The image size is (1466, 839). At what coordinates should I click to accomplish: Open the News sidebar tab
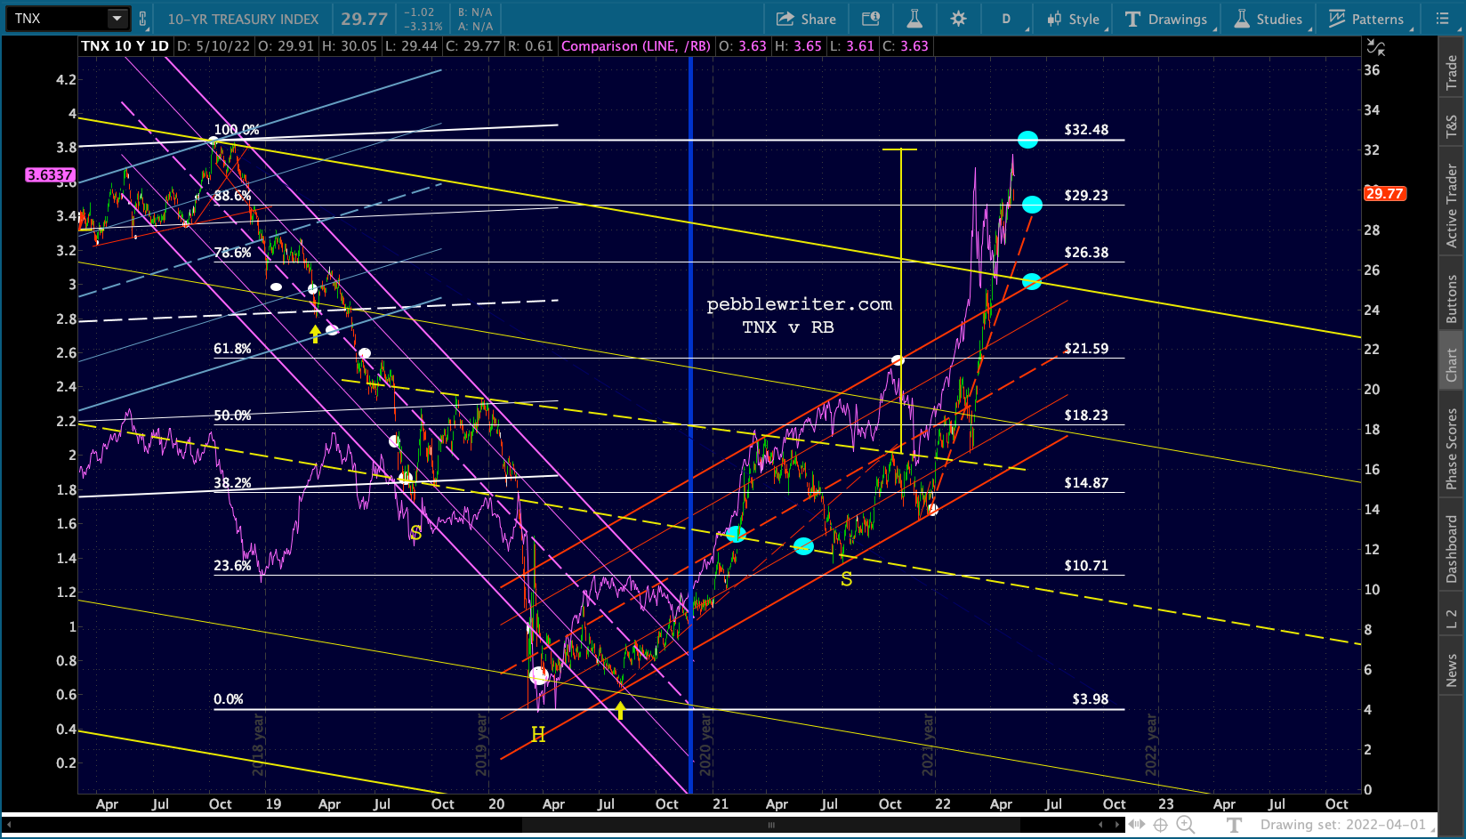point(1452,670)
